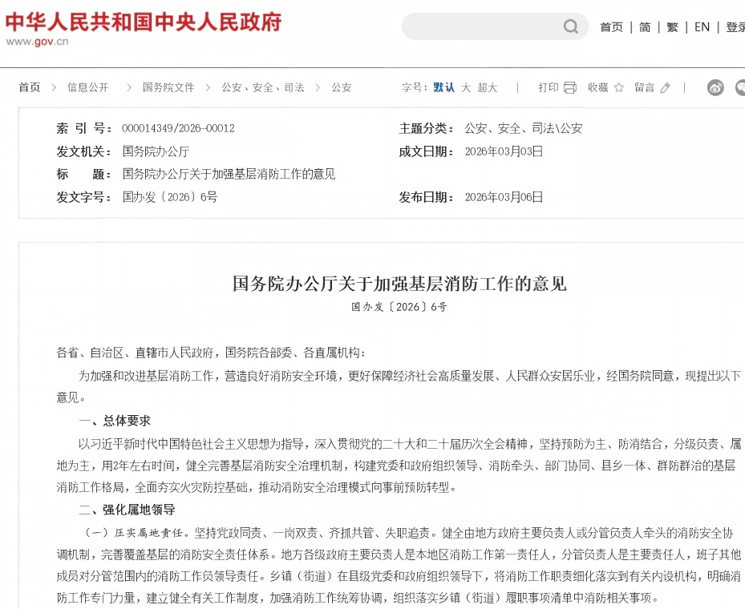Image resolution: width=745 pixels, height=609 pixels.
Task: Click the 标题 value in the info table
Action: tap(229, 174)
